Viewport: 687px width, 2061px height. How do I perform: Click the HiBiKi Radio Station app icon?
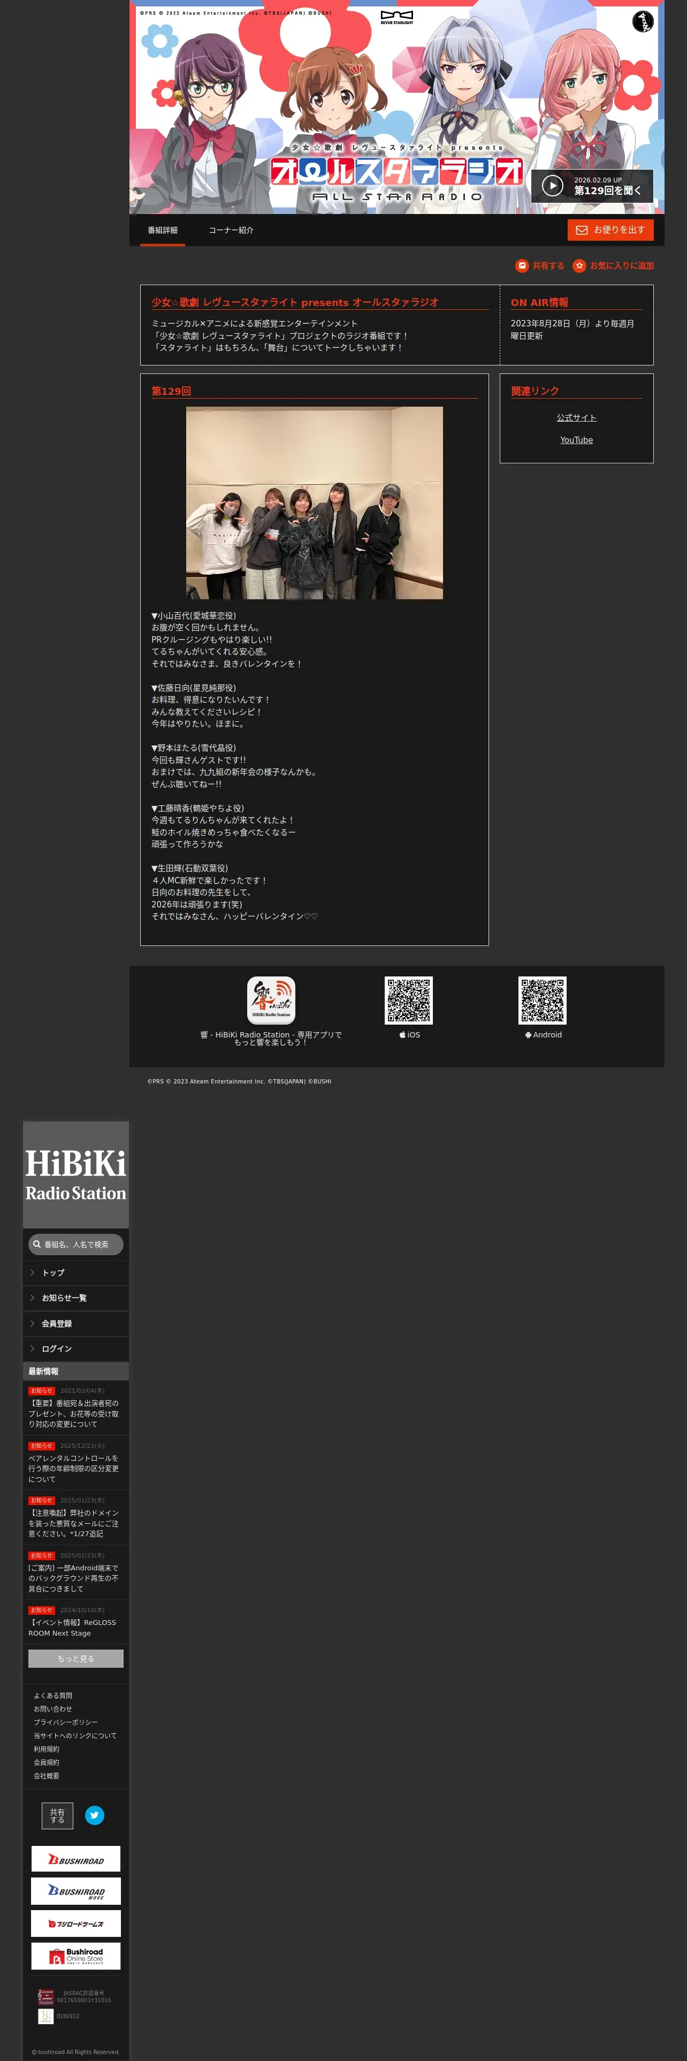[271, 1000]
